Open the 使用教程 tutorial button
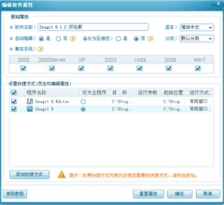The image size is (224, 205). 15,194
